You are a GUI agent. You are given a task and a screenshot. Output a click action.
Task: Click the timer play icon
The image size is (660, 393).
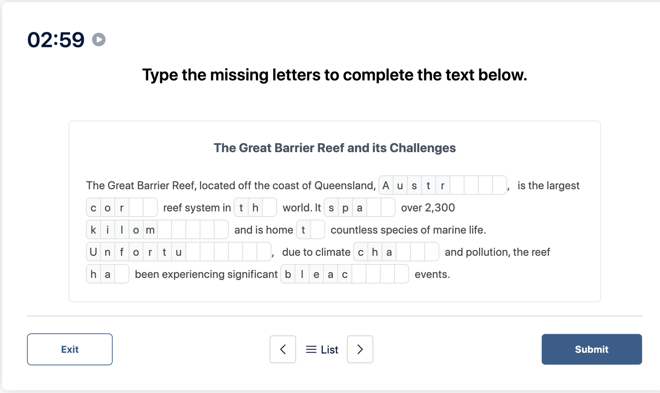tap(99, 40)
